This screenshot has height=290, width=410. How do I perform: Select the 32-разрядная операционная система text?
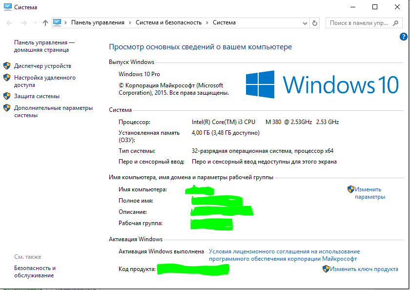262,151
